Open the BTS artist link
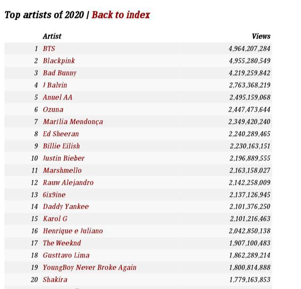Image resolution: width=301 pixels, height=289 pixels. (x=49, y=48)
